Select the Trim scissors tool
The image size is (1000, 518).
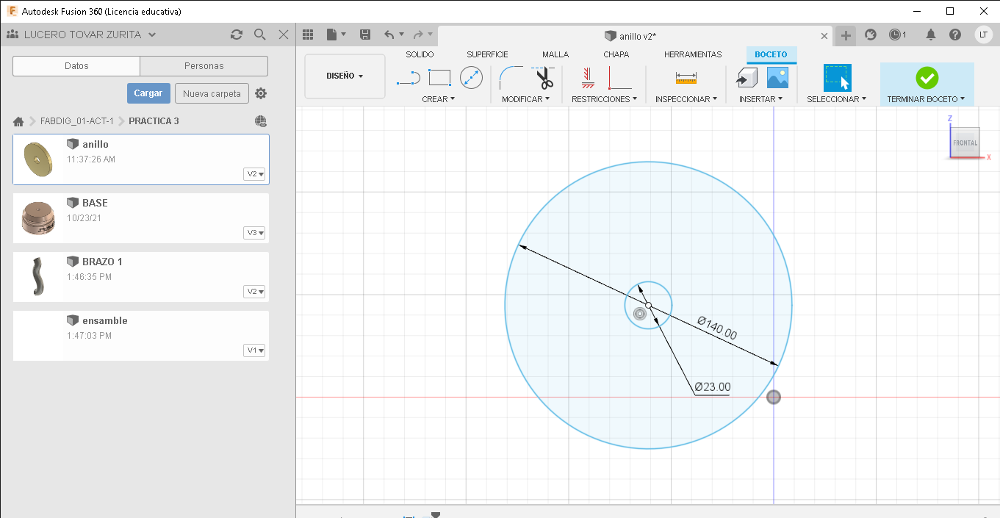544,77
